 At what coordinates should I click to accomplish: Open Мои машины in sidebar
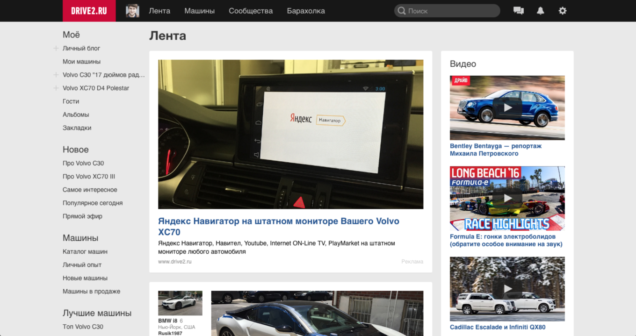tap(81, 62)
